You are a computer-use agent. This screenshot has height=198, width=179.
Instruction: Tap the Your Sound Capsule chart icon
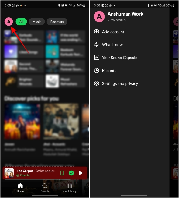tap(97, 58)
